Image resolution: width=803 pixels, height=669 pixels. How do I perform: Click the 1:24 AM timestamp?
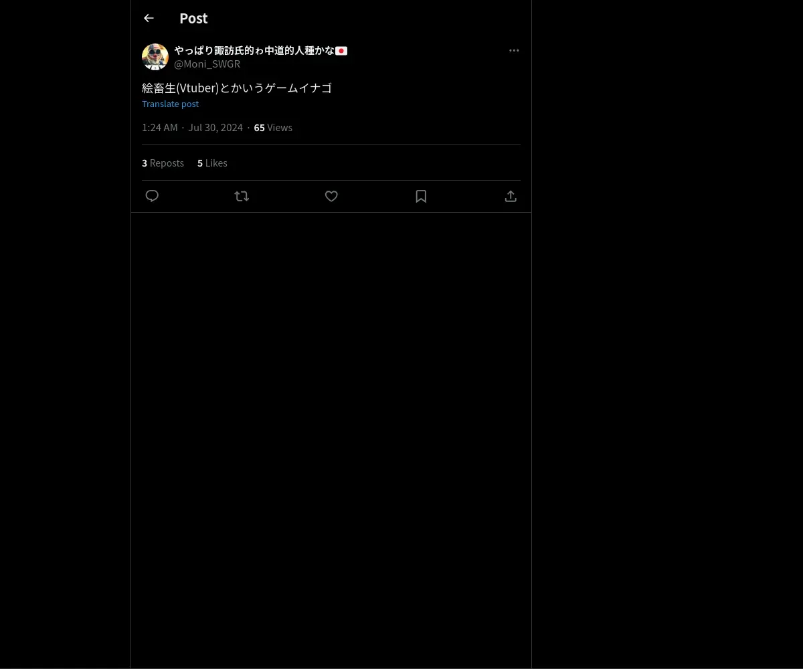pos(160,128)
